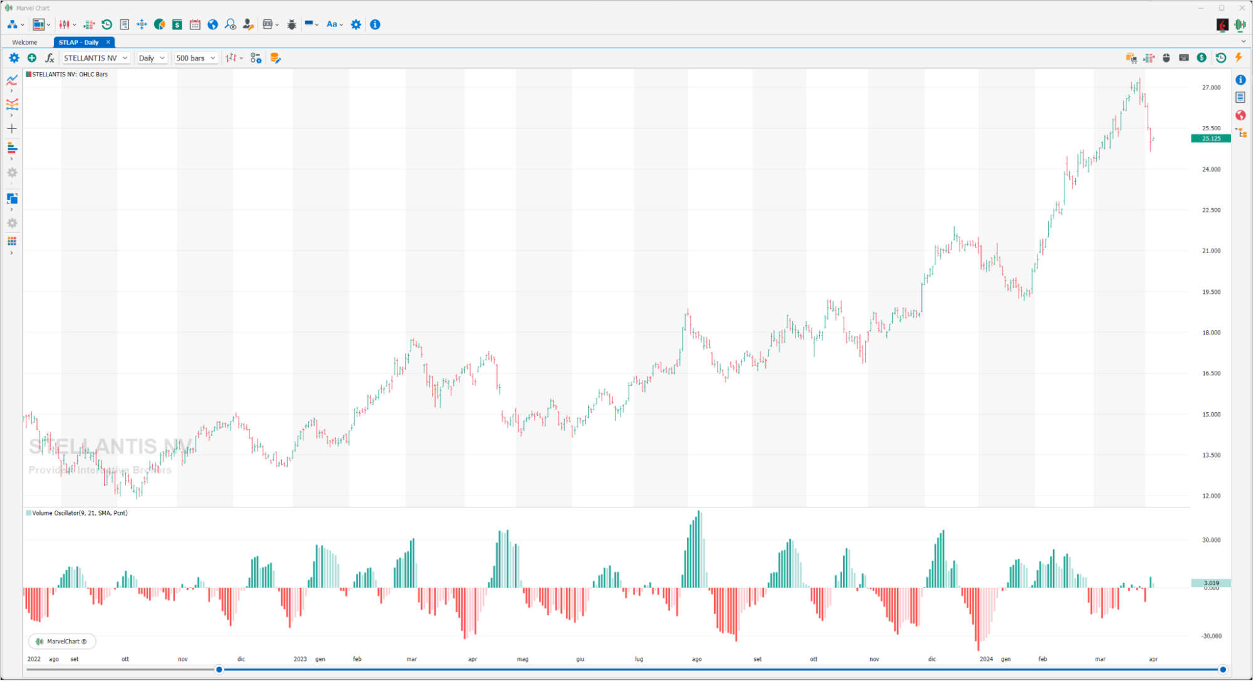Click the green plus add icon

(32, 58)
